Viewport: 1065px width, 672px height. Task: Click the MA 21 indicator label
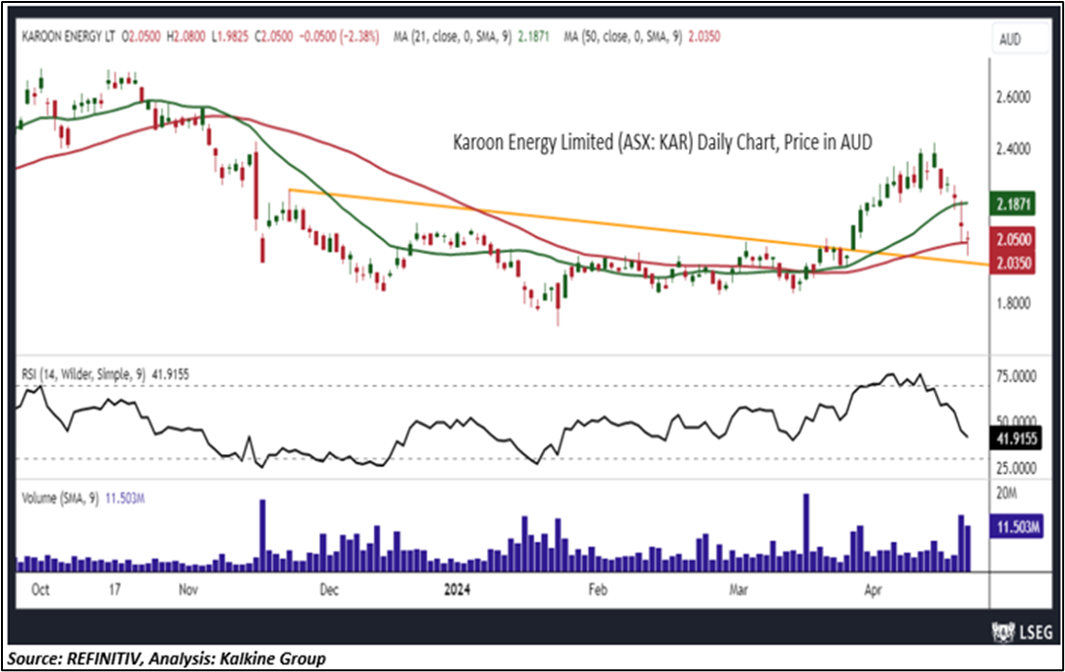click(x=453, y=37)
